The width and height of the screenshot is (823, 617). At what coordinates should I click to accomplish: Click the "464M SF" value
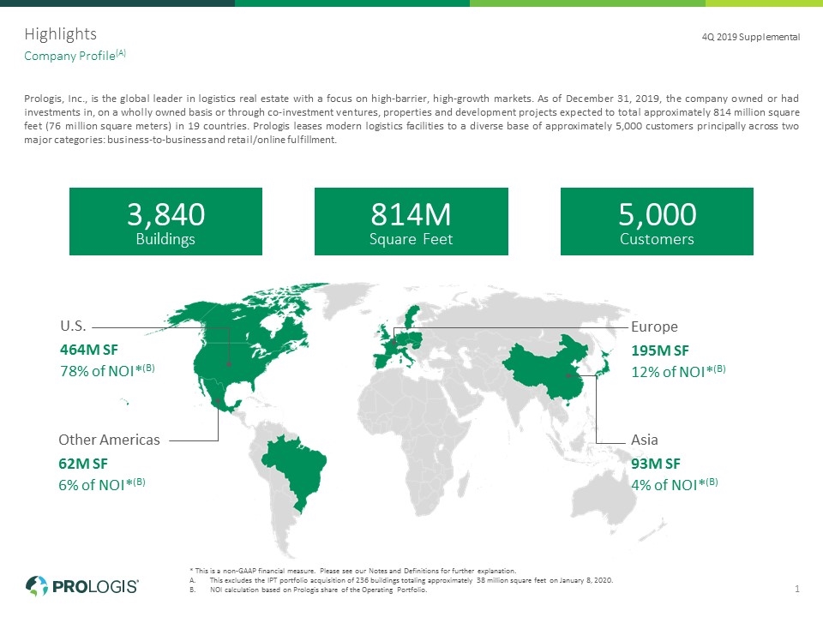(x=89, y=350)
